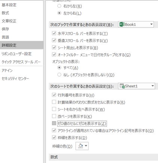Screen dimensions: 158x163
Task: Open the Sheet1 sheet dropdown arrow
Action: pyautogui.click(x=152, y=86)
